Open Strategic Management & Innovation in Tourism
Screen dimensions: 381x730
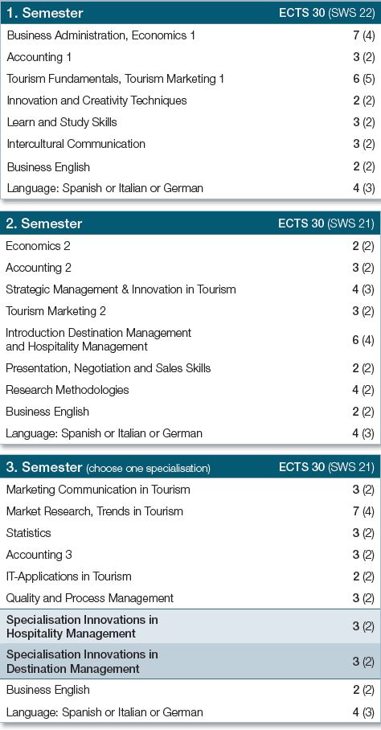[190, 289]
